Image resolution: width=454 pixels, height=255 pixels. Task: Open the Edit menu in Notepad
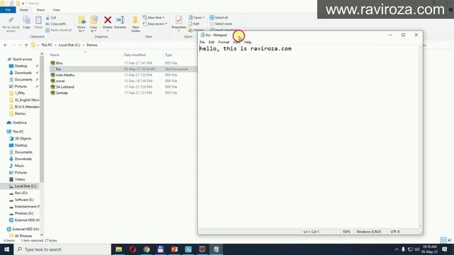click(x=211, y=42)
